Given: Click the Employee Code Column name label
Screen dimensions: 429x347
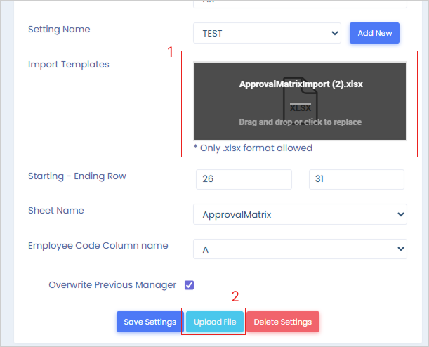Looking at the screenshot, I should pos(98,246).
